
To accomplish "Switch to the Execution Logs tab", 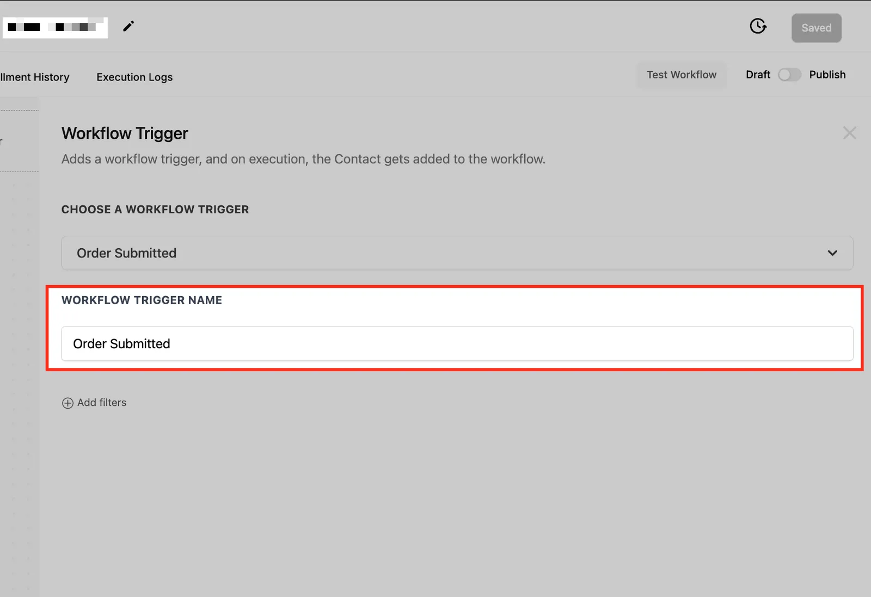I will point(134,77).
